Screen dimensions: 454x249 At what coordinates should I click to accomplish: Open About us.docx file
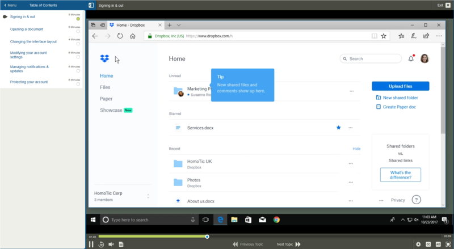point(201,201)
